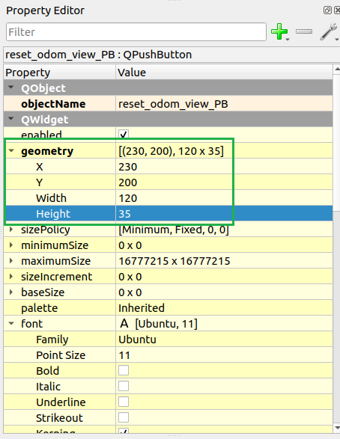The height and width of the screenshot is (439, 340).
Task: Click the scrollbar down arrow
Action: point(337,428)
